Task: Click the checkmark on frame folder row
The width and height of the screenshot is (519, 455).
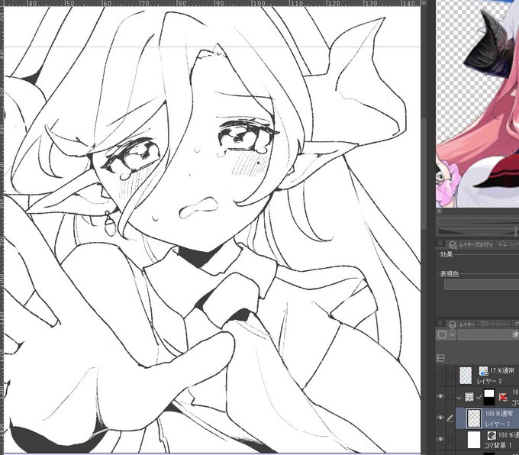Action: pyautogui.click(x=479, y=397)
